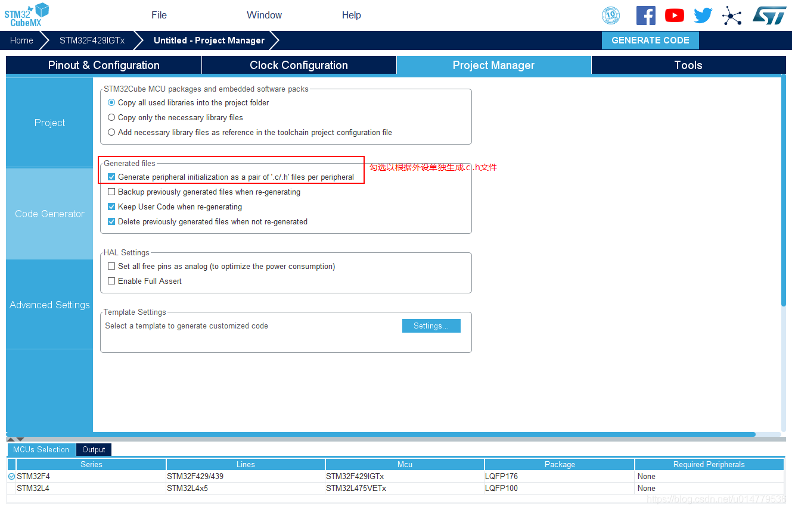Screen dimensions: 792x510
Task: Click the STM32L4x5 lines cell
Action: pyautogui.click(x=246, y=488)
